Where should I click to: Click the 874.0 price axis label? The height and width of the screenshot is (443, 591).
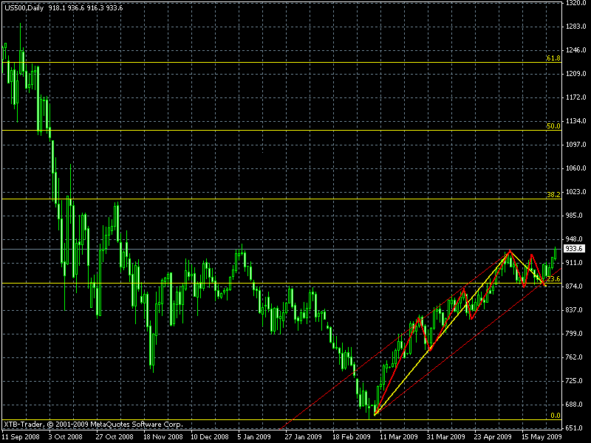coord(575,286)
